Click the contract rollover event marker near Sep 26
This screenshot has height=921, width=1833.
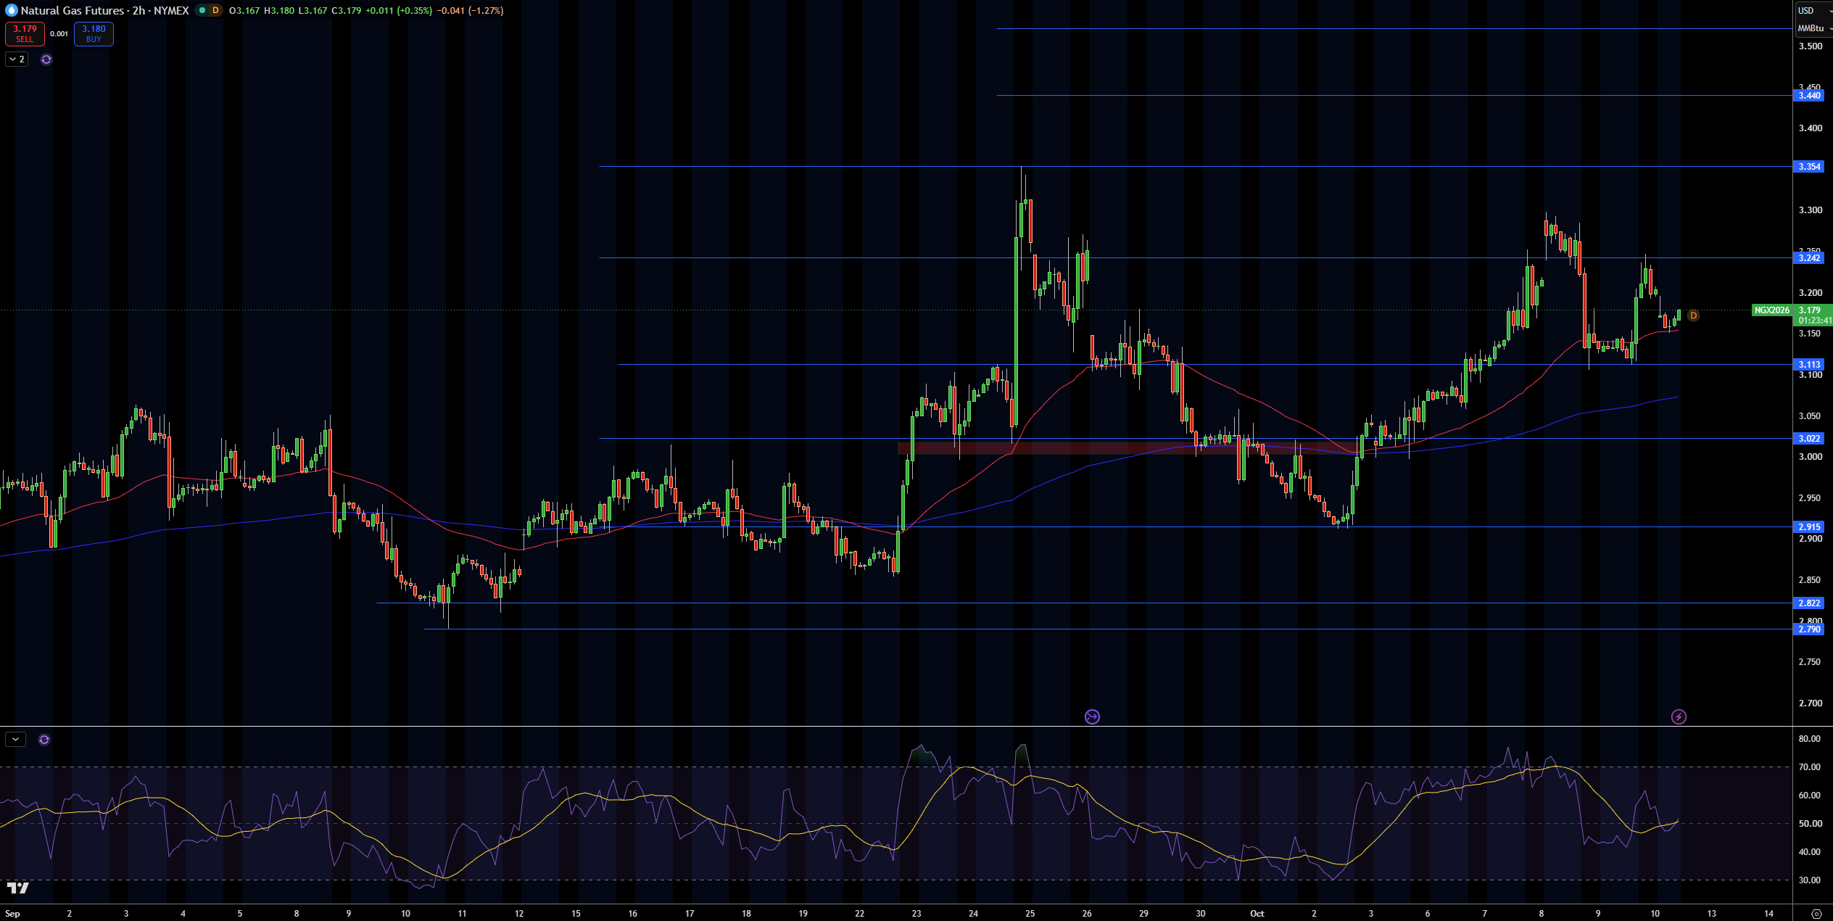(x=1092, y=716)
